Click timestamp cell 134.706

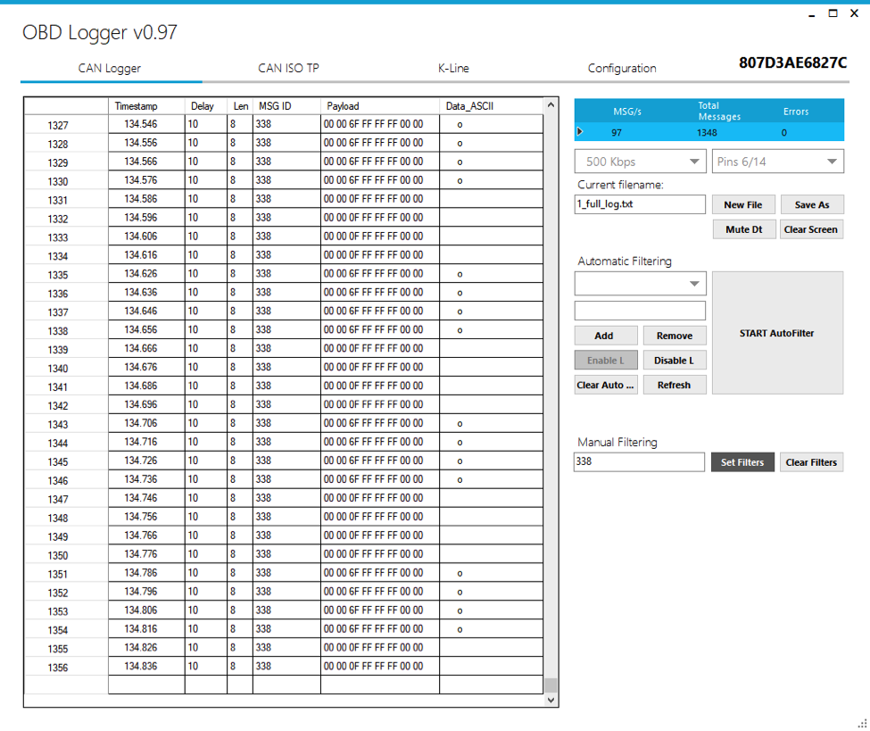[146, 423]
